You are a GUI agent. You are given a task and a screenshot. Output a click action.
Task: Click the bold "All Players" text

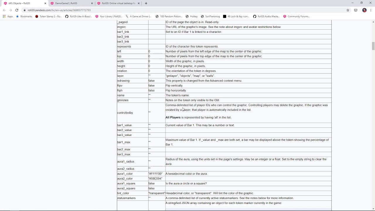[173, 118]
